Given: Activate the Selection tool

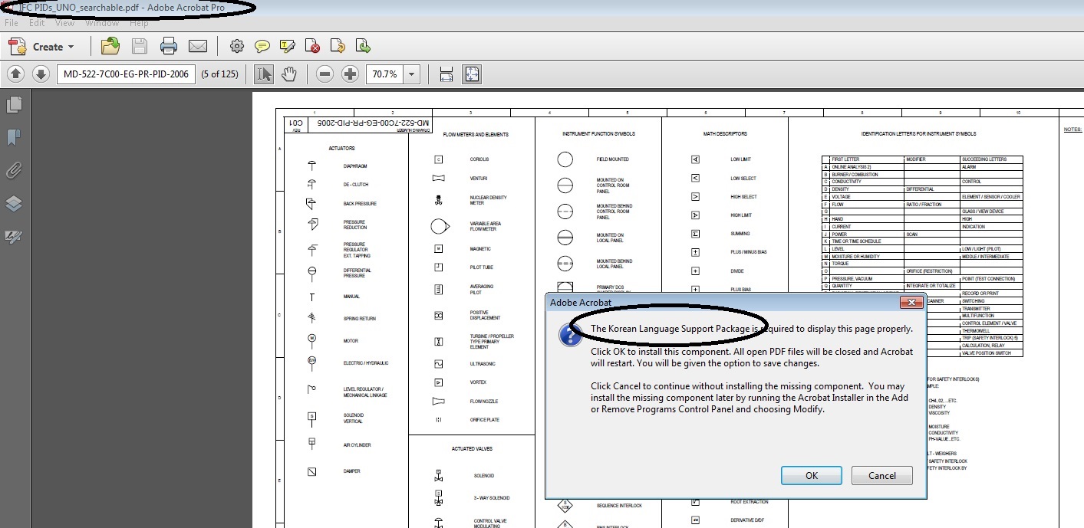Looking at the screenshot, I should click(264, 74).
